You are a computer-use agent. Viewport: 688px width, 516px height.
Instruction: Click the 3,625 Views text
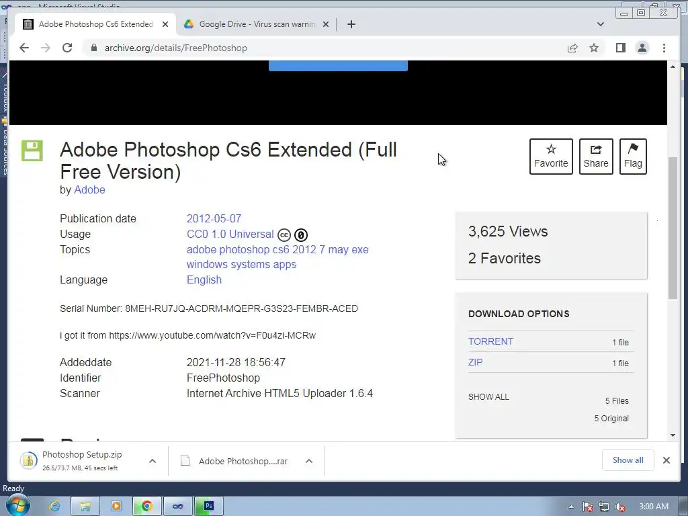coord(508,231)
